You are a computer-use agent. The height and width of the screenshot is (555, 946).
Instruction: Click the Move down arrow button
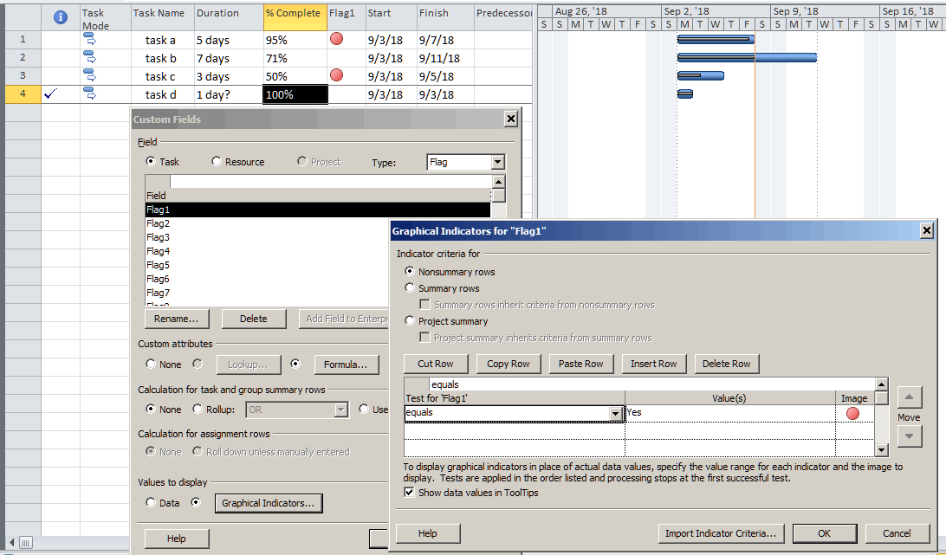[910, 436]
